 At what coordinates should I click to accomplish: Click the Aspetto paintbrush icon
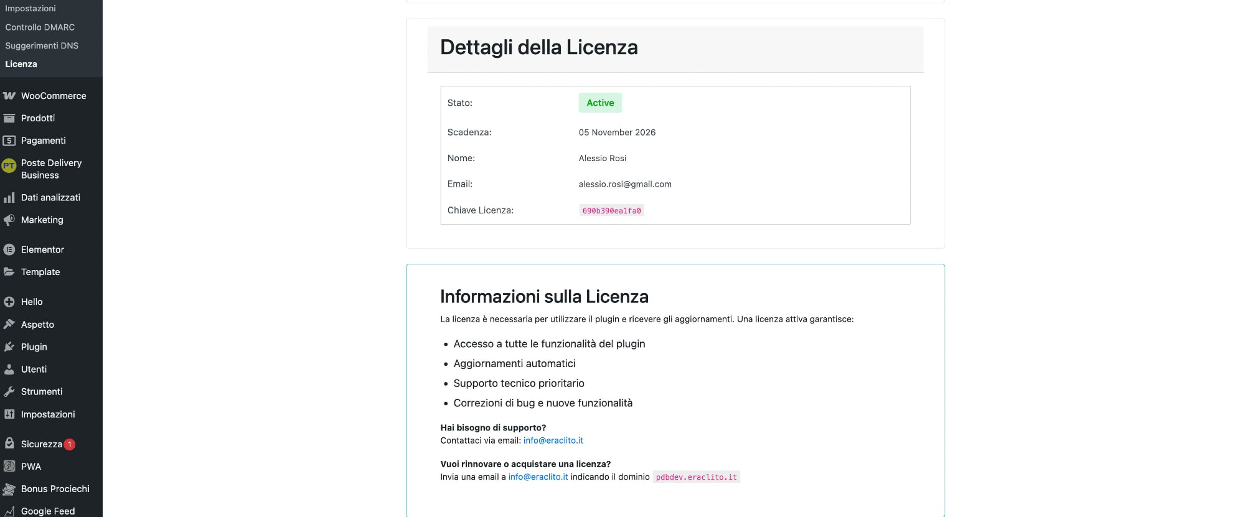(x=9, y=324)
